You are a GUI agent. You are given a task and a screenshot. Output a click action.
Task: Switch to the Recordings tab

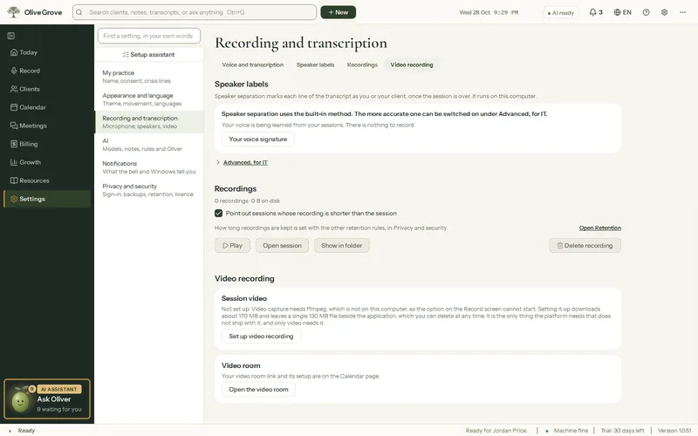click(x=362, y=65)
